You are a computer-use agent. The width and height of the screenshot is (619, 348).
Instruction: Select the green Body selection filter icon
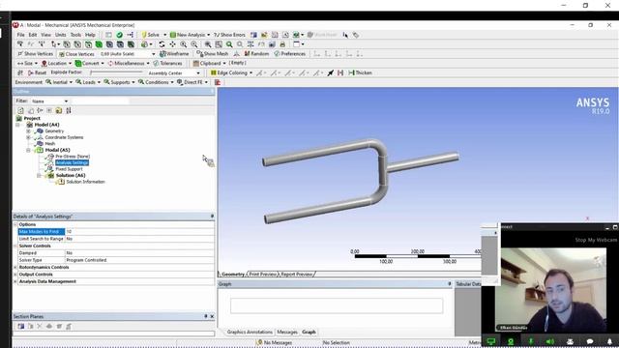(99, 44)
